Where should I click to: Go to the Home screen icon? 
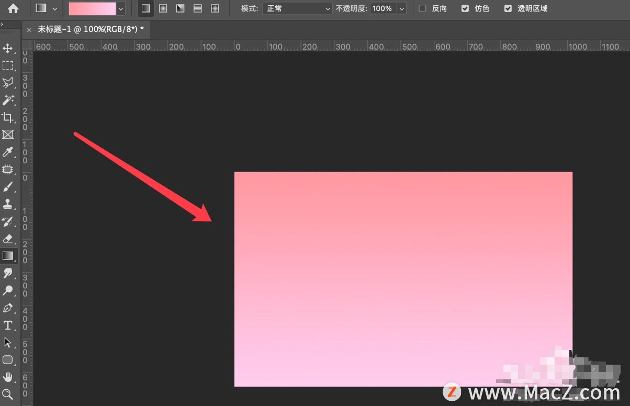click(13, 8)
